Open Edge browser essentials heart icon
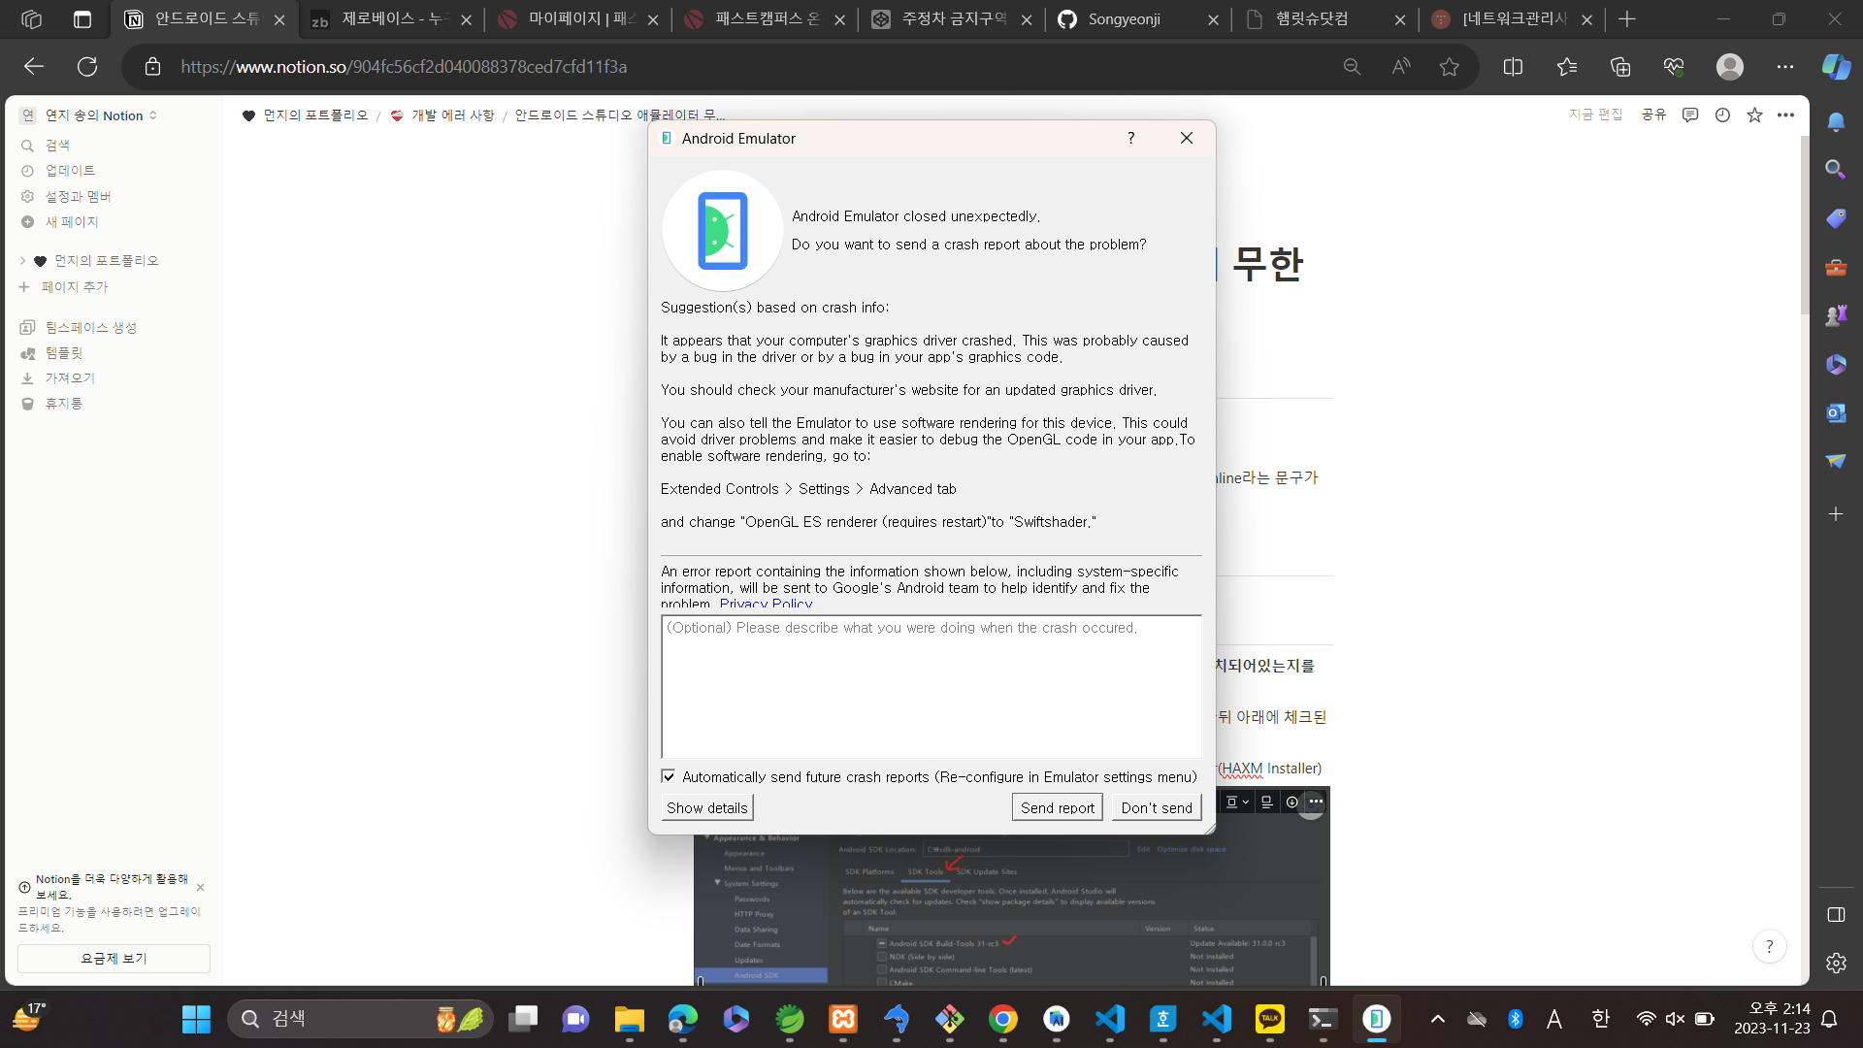This screenshot has height=1048, width=1863. click(x=1674, y=66)
